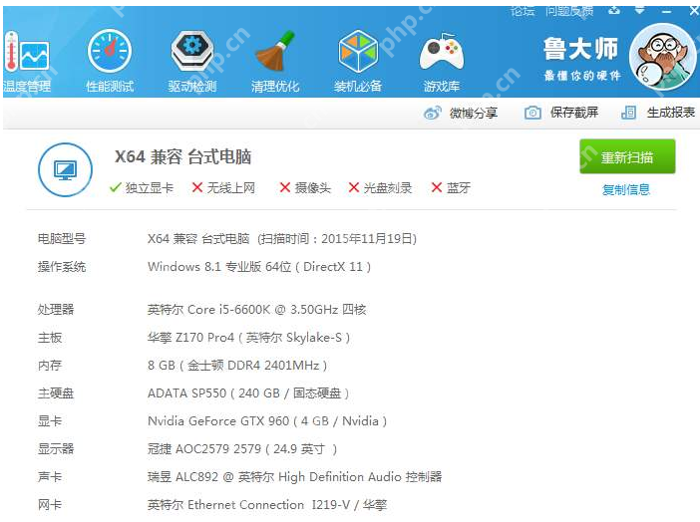Click the 华擎 Z170 Pro4 motherboard value
The height and width of the screenshot is (522, 700).
click(248, 338)
